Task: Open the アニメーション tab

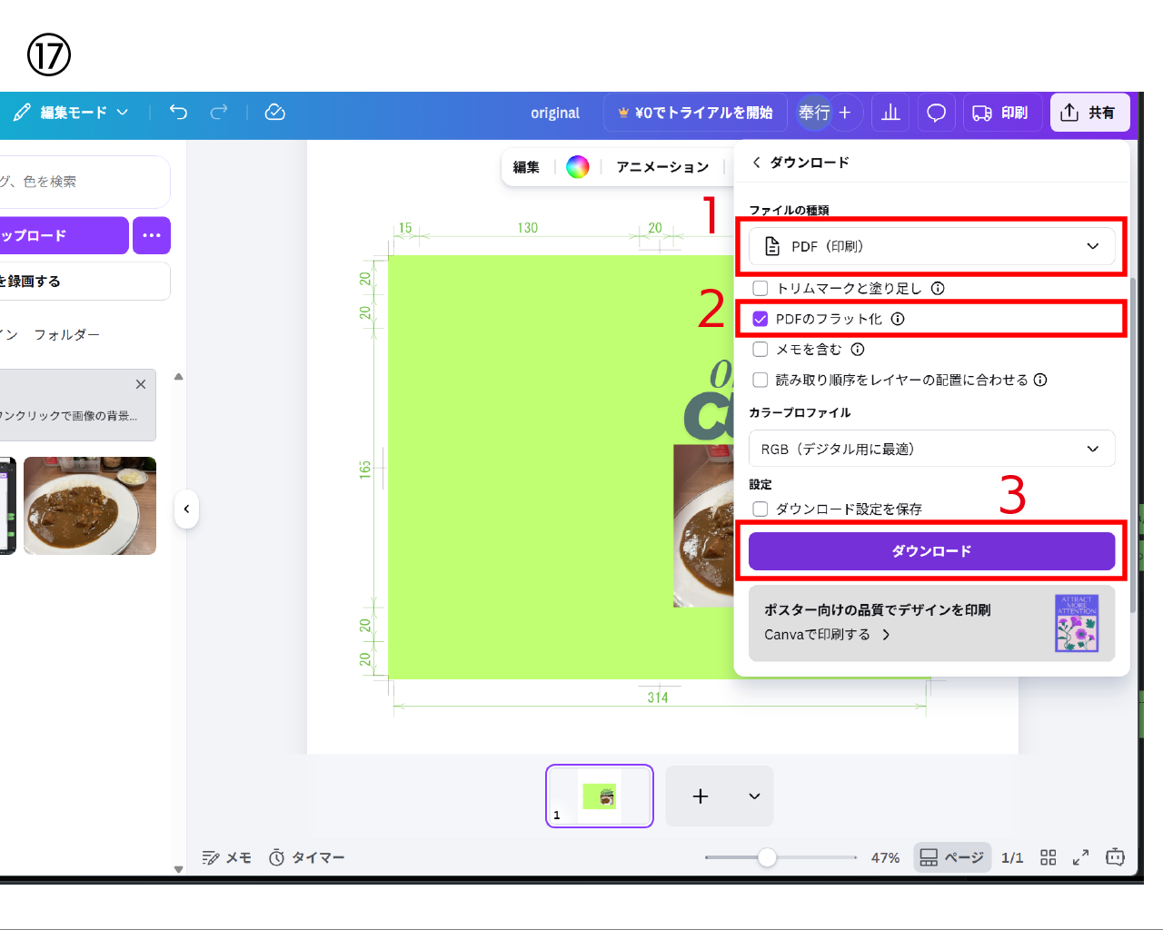Action: 662,167
